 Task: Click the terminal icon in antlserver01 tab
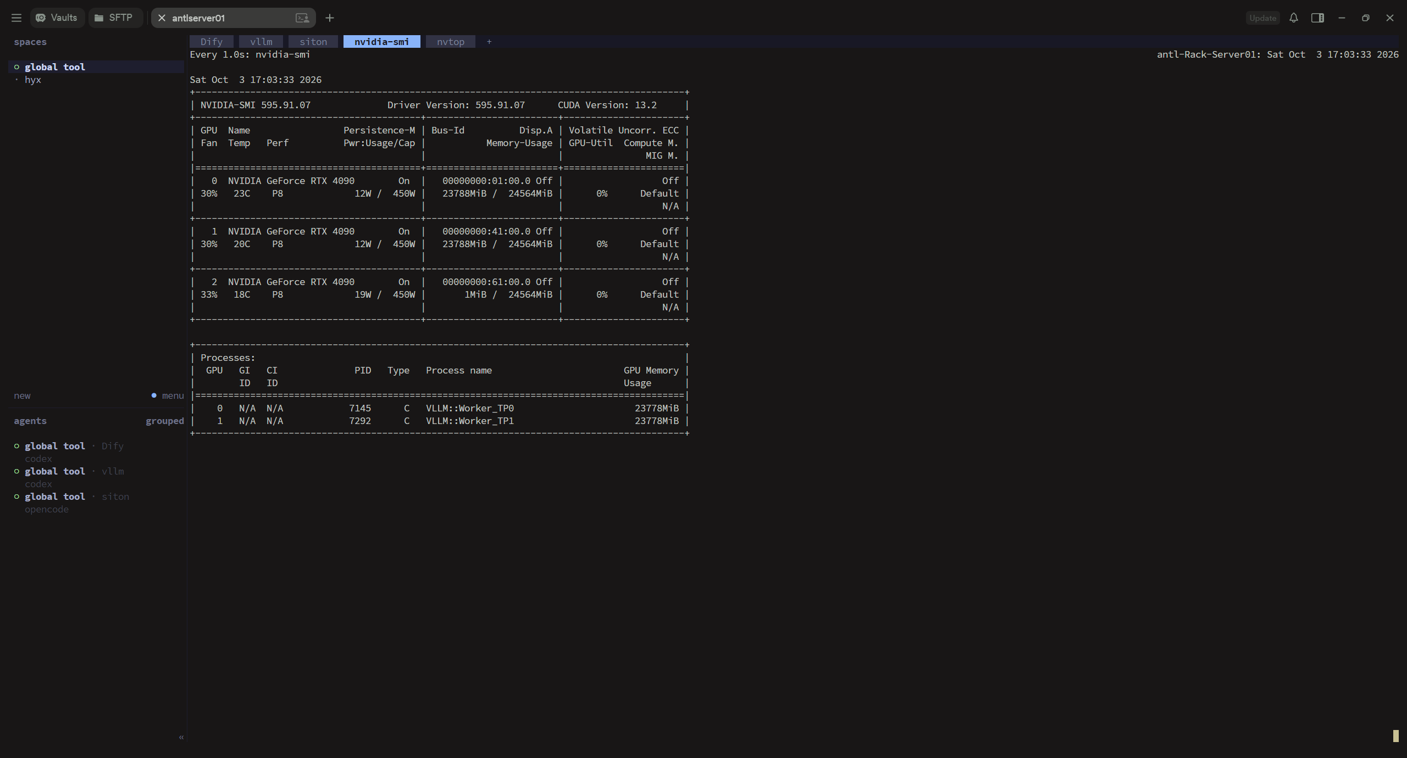302,18
